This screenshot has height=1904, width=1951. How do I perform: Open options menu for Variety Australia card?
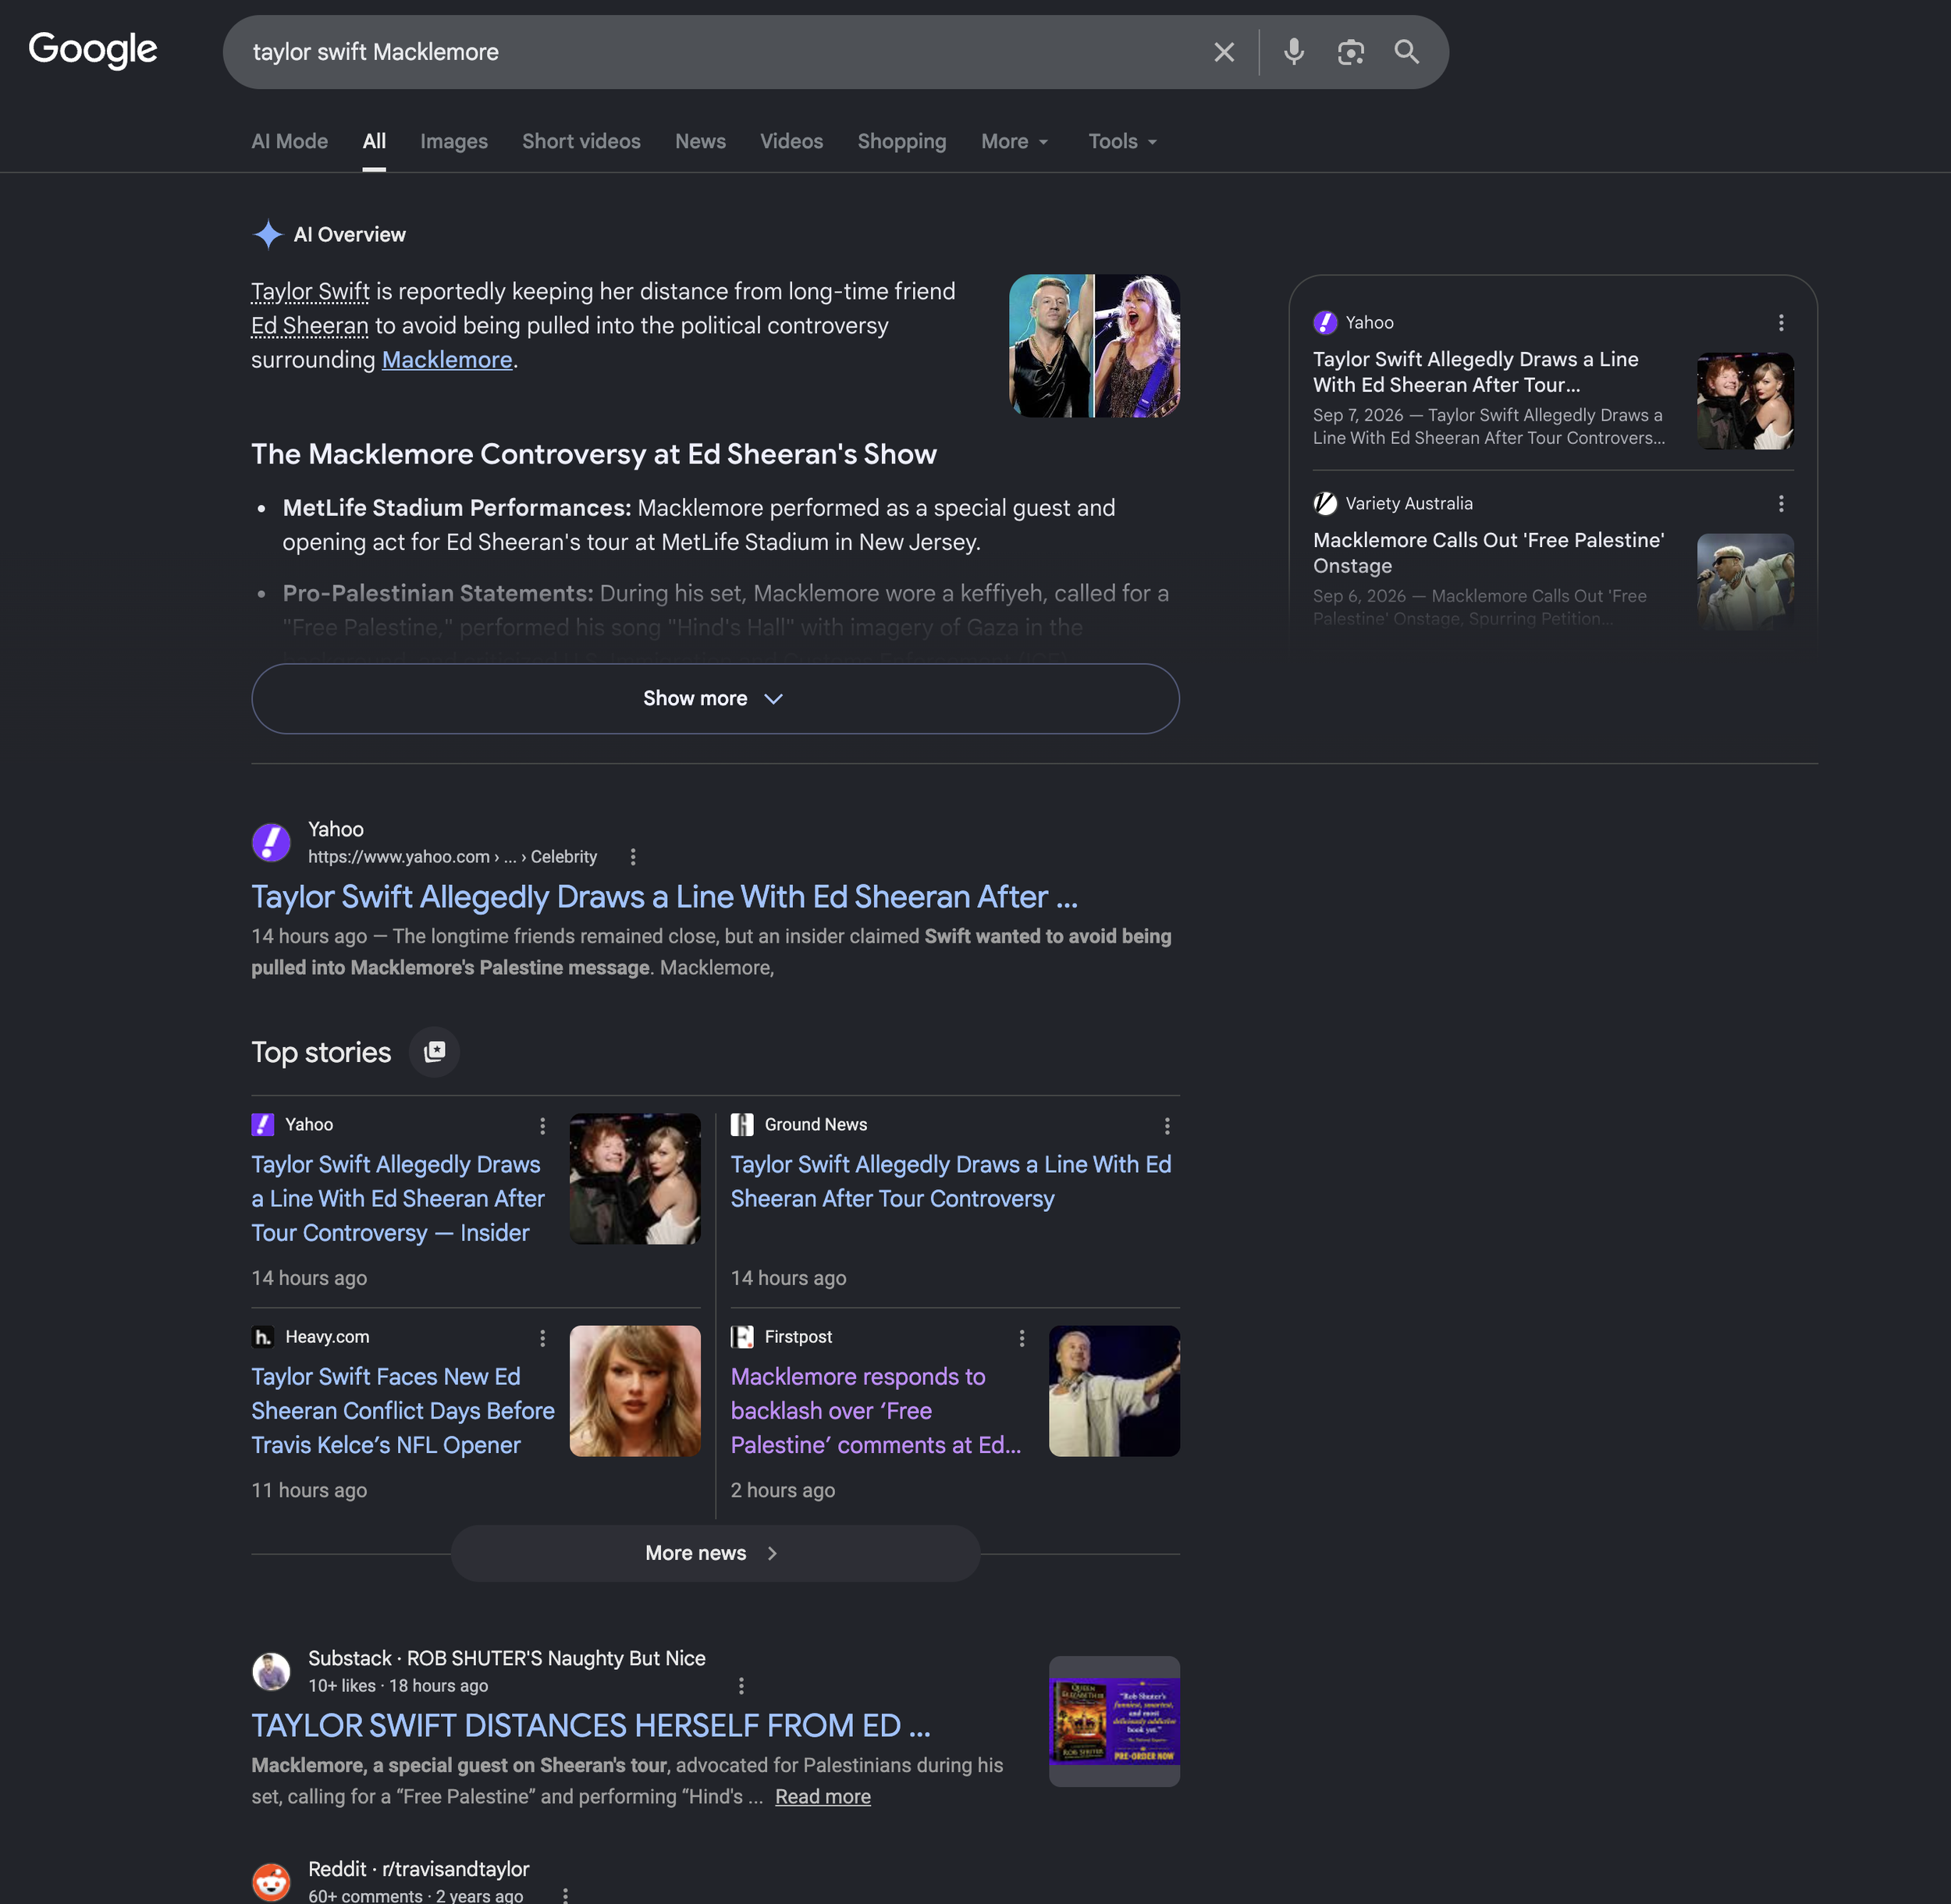(x=1780, y=503)
